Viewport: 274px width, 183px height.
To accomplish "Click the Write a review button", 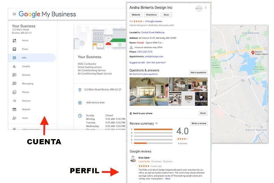I will (x=199, y=124).
